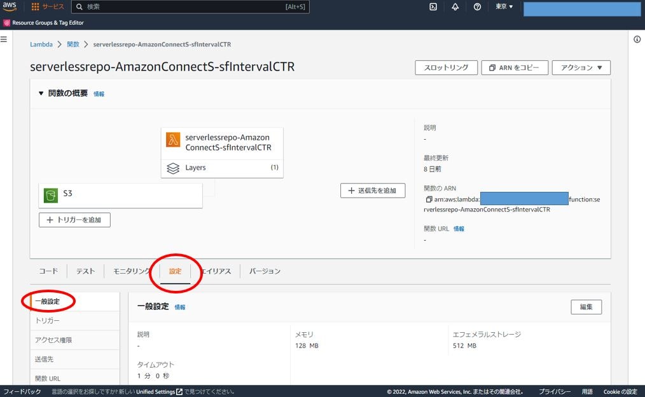645x397 pixels.
Task: Go to Lambda breadcrumb link
Action: pos(41,44)
